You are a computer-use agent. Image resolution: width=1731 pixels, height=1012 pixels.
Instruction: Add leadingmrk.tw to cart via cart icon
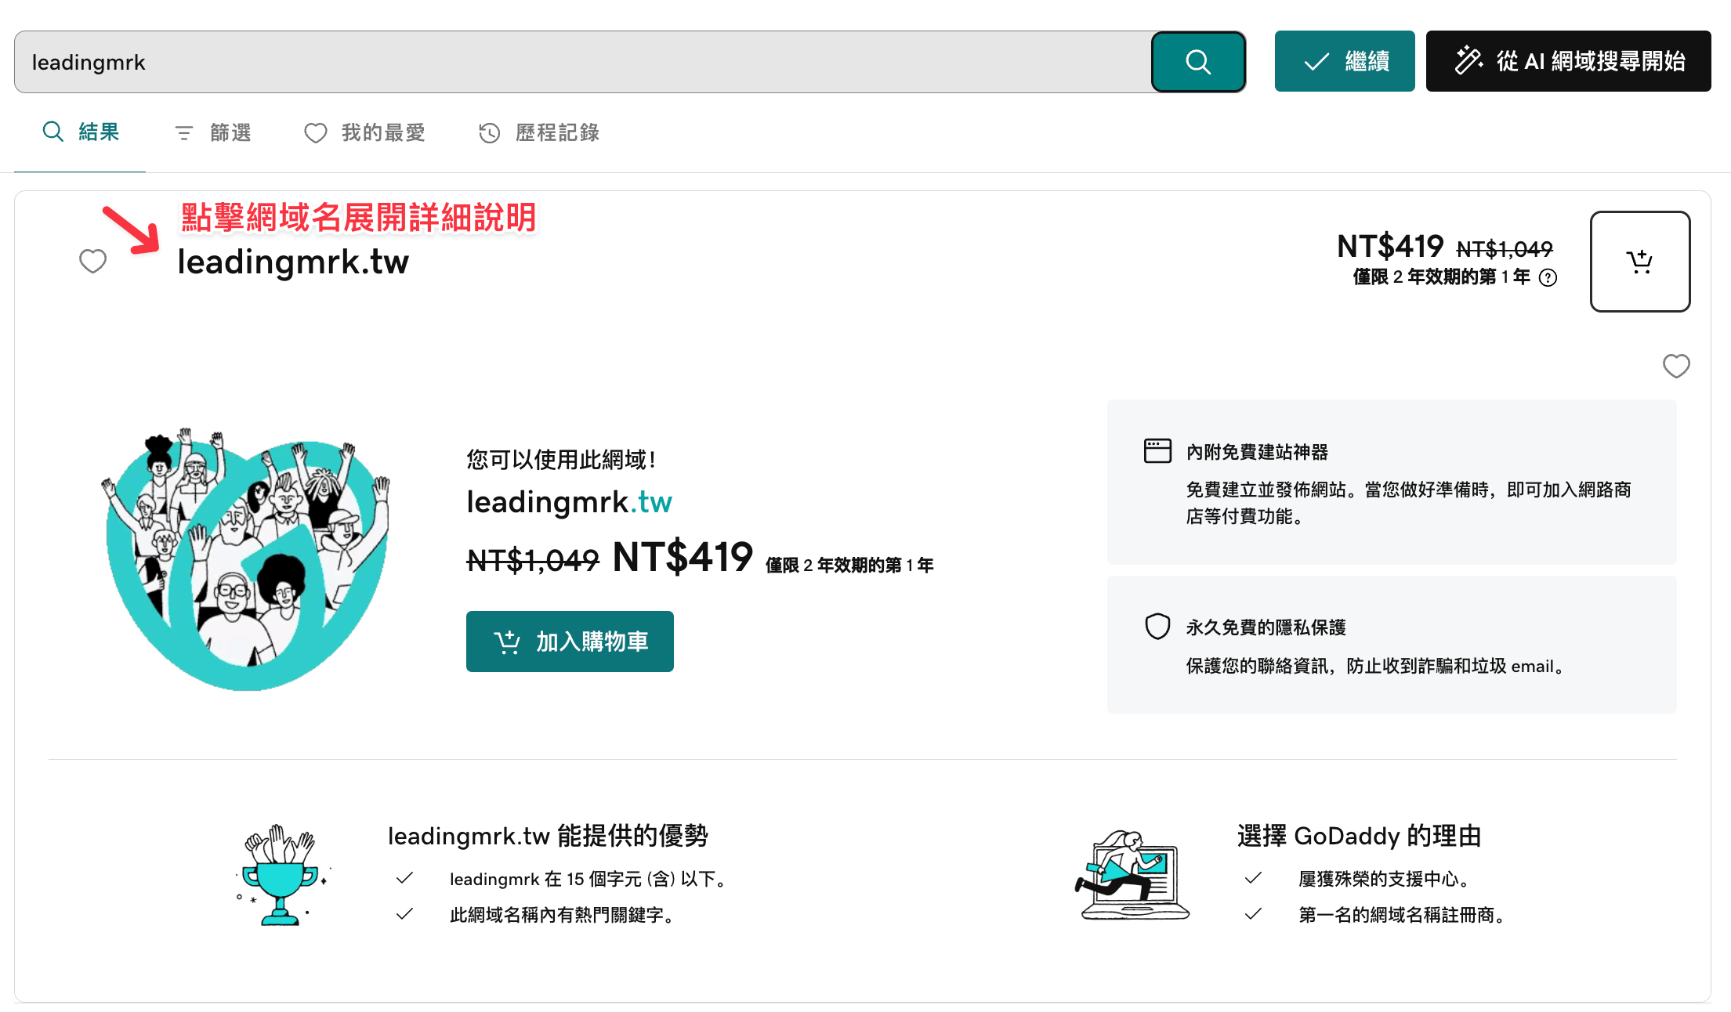click(1639, 262)
